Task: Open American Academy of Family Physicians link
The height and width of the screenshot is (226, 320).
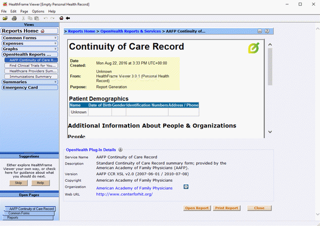Action: coord(134,188)
